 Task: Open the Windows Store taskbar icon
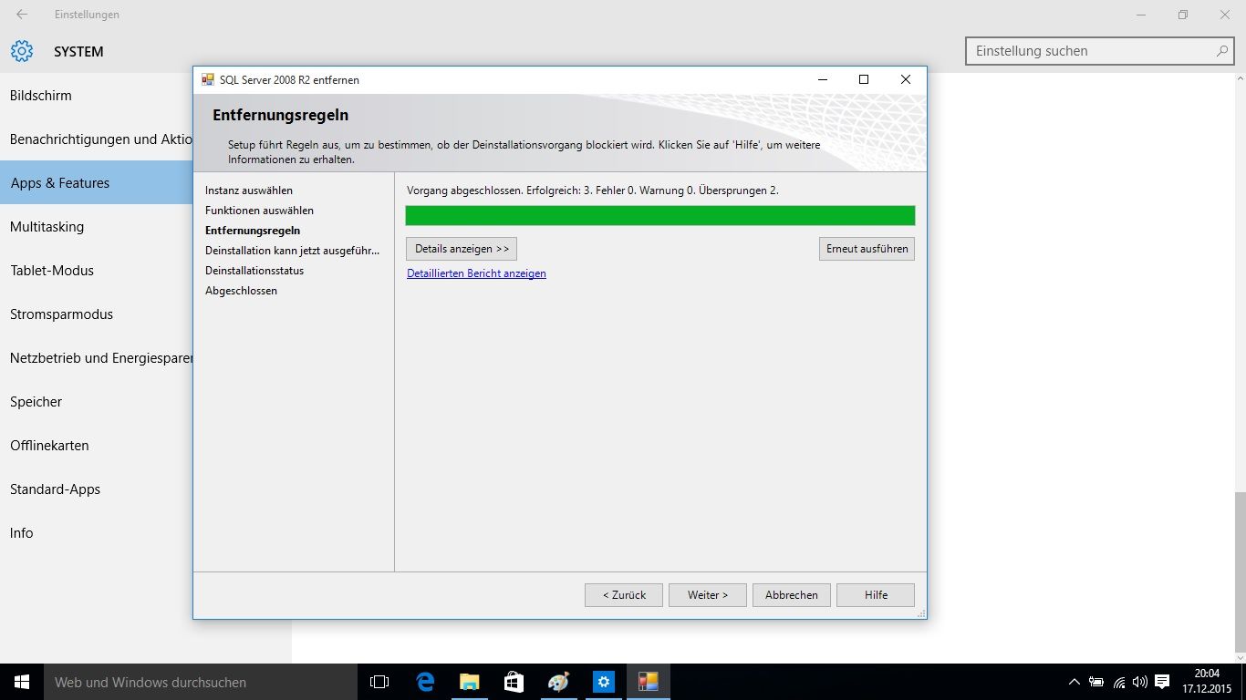(x=514, y=682)
